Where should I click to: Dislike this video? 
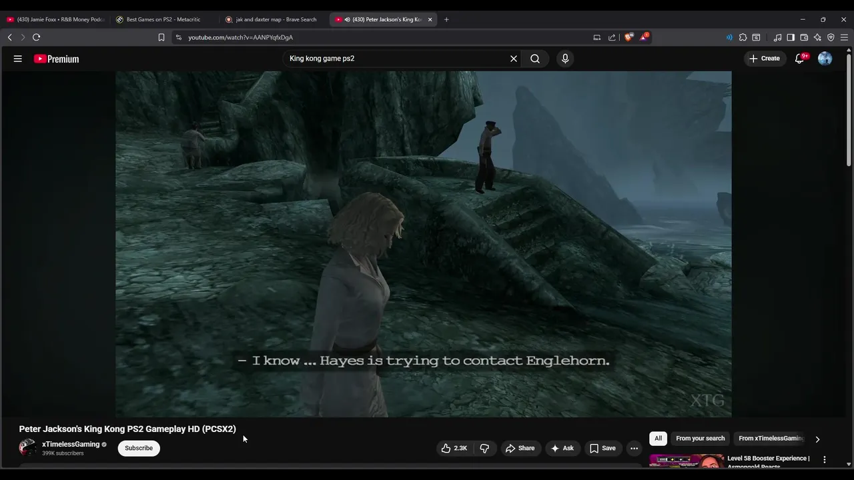coord(485,448)
